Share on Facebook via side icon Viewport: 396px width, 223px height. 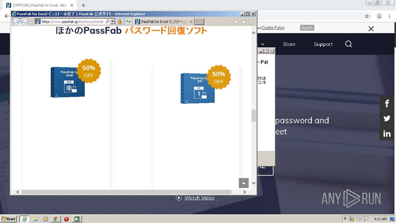[387, 103]
